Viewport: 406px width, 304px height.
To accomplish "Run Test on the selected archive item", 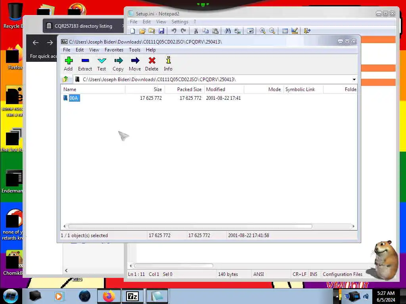I will pos(101,64).
